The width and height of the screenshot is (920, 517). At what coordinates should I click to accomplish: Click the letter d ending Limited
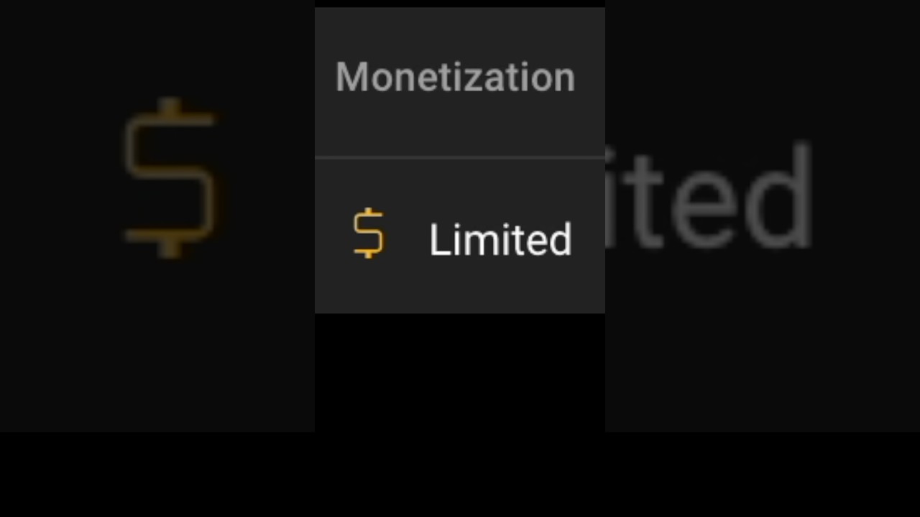point(560,239)
